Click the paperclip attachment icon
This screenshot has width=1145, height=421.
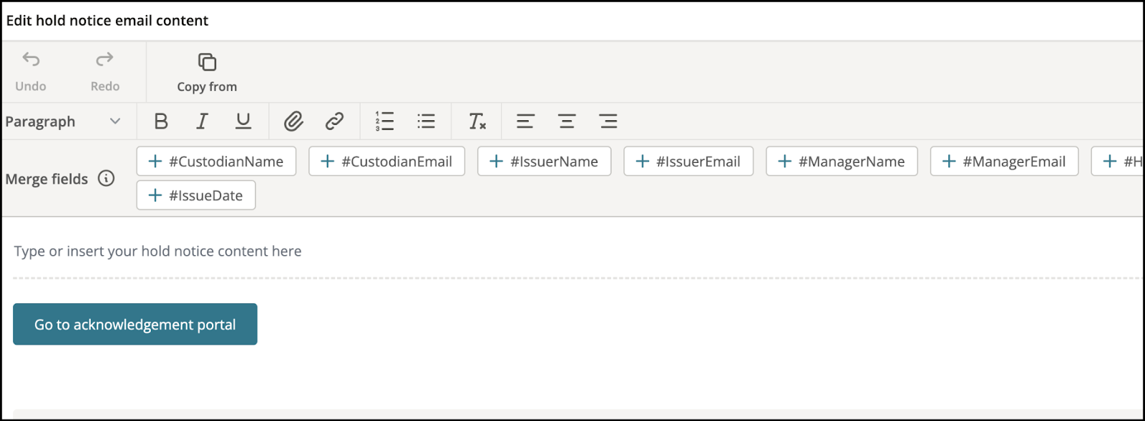293,122
